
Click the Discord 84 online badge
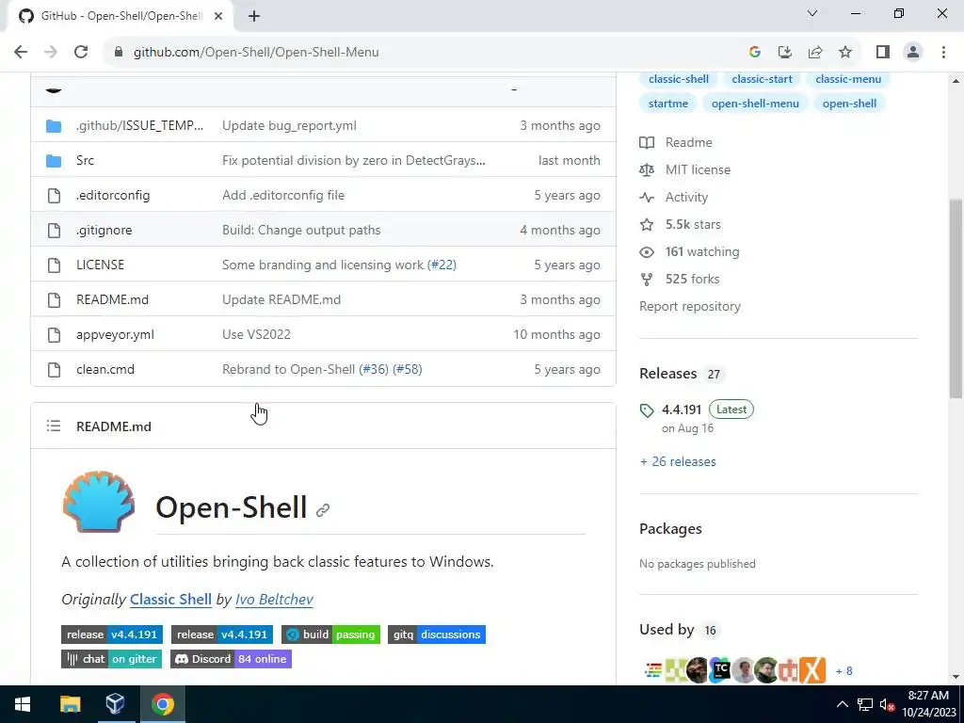[232, 659]
